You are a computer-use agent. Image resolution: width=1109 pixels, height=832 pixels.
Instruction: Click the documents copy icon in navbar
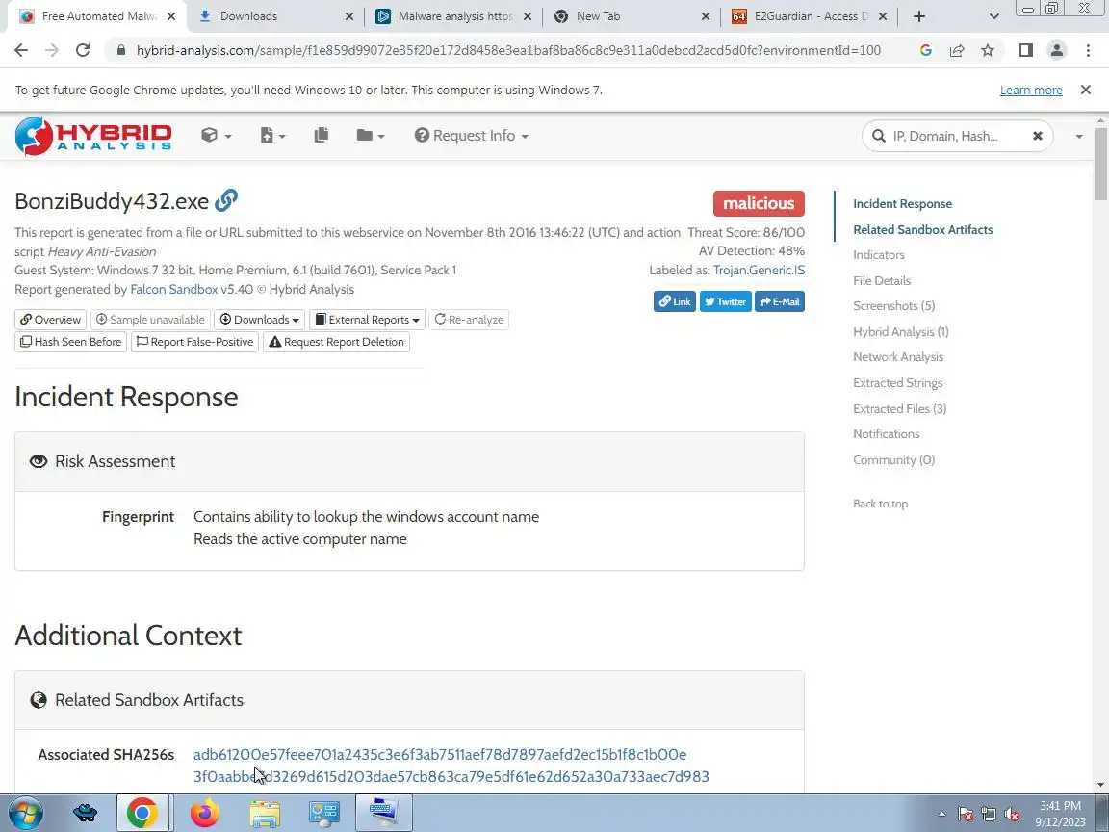pyautogui.click(x=322, y=135)
